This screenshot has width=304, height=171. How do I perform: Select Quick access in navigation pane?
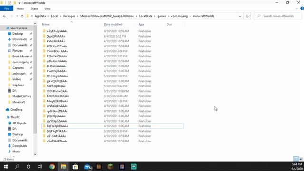tap(19, 28)
